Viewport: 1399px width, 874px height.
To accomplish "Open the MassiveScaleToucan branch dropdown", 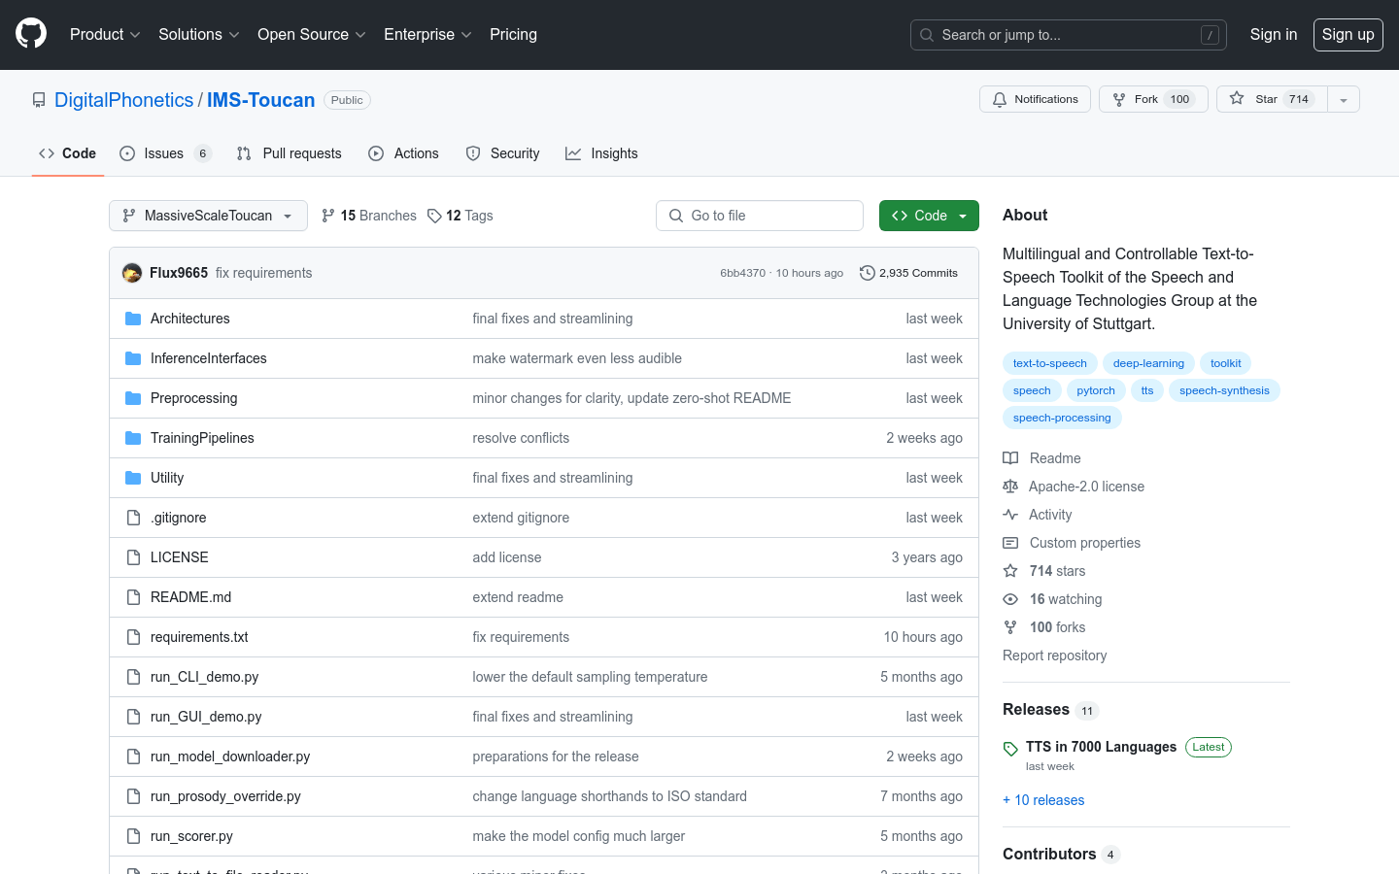I will tap(208, 216).
